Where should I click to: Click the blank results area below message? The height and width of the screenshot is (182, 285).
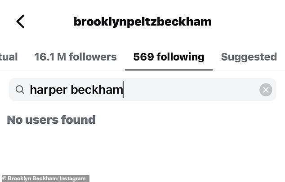tap(142, 148)
